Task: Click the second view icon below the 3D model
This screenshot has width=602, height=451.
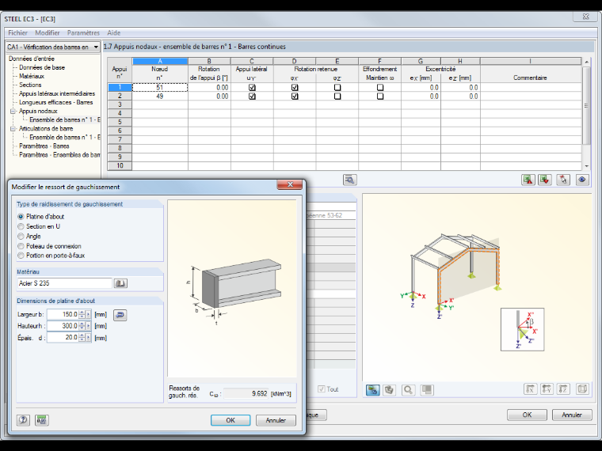Action: point(389,389)
